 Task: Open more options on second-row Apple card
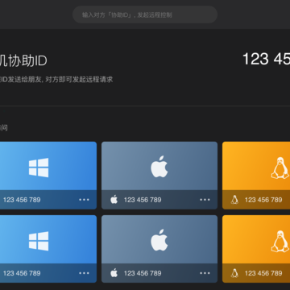(x=205, y=273)
